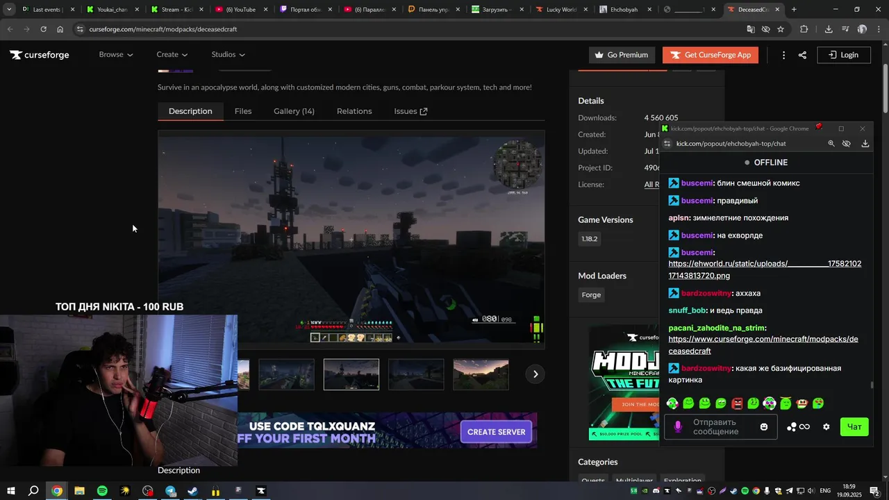Click the channel points icon in Kick chat

pyautogui.click(x=799, y=426)
